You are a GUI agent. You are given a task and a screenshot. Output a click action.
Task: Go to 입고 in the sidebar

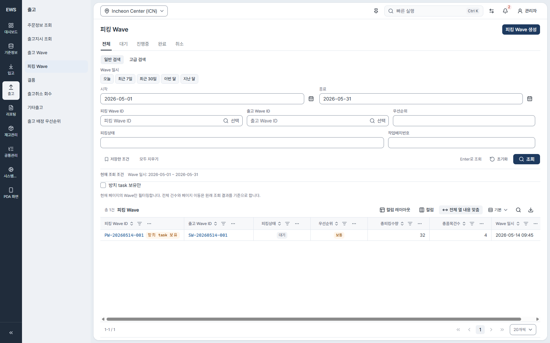(11, 70)
